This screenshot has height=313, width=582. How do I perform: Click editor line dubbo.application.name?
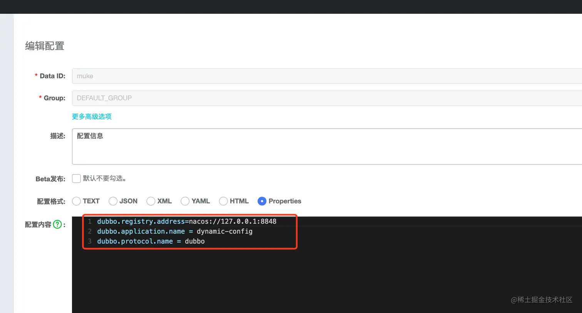click(x=175, y=231)
